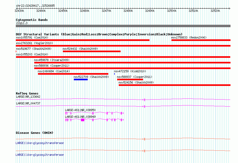The width and height of the screenshot is (238, 163).
Task: Click the small blue nsv472159 marker
Action: click(x=114, y=74)
